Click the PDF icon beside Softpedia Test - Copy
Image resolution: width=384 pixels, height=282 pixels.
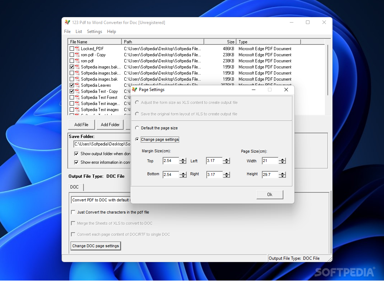pos(77,91)
